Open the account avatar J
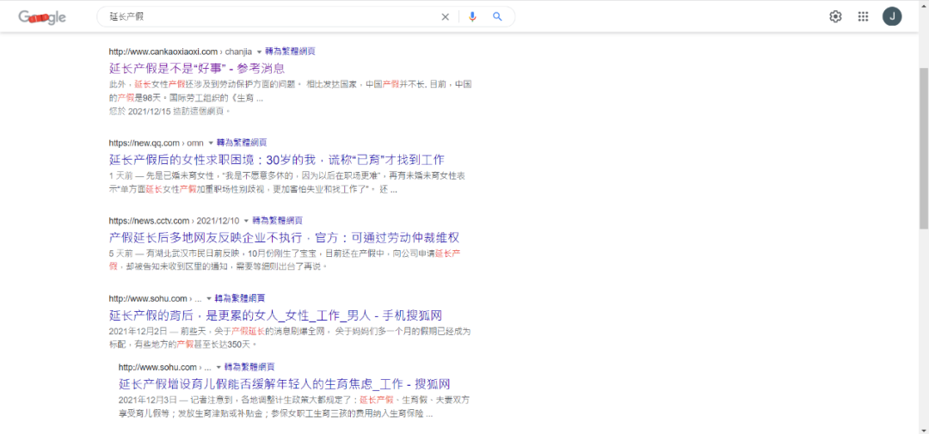This screenshot has width=929, height=434. point(892,16)
